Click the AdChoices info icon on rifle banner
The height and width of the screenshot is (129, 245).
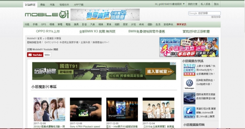pos(171,64)
